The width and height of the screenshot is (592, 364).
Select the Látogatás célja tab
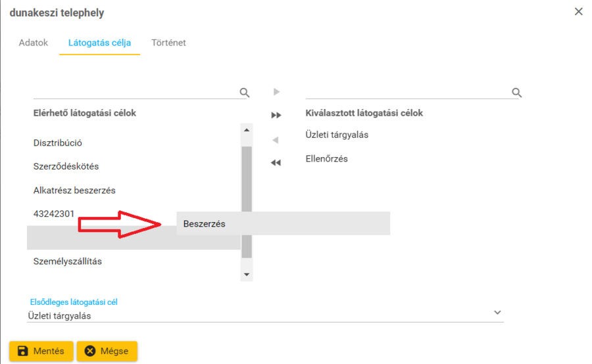pyautogui.click(x=99, y=43)
